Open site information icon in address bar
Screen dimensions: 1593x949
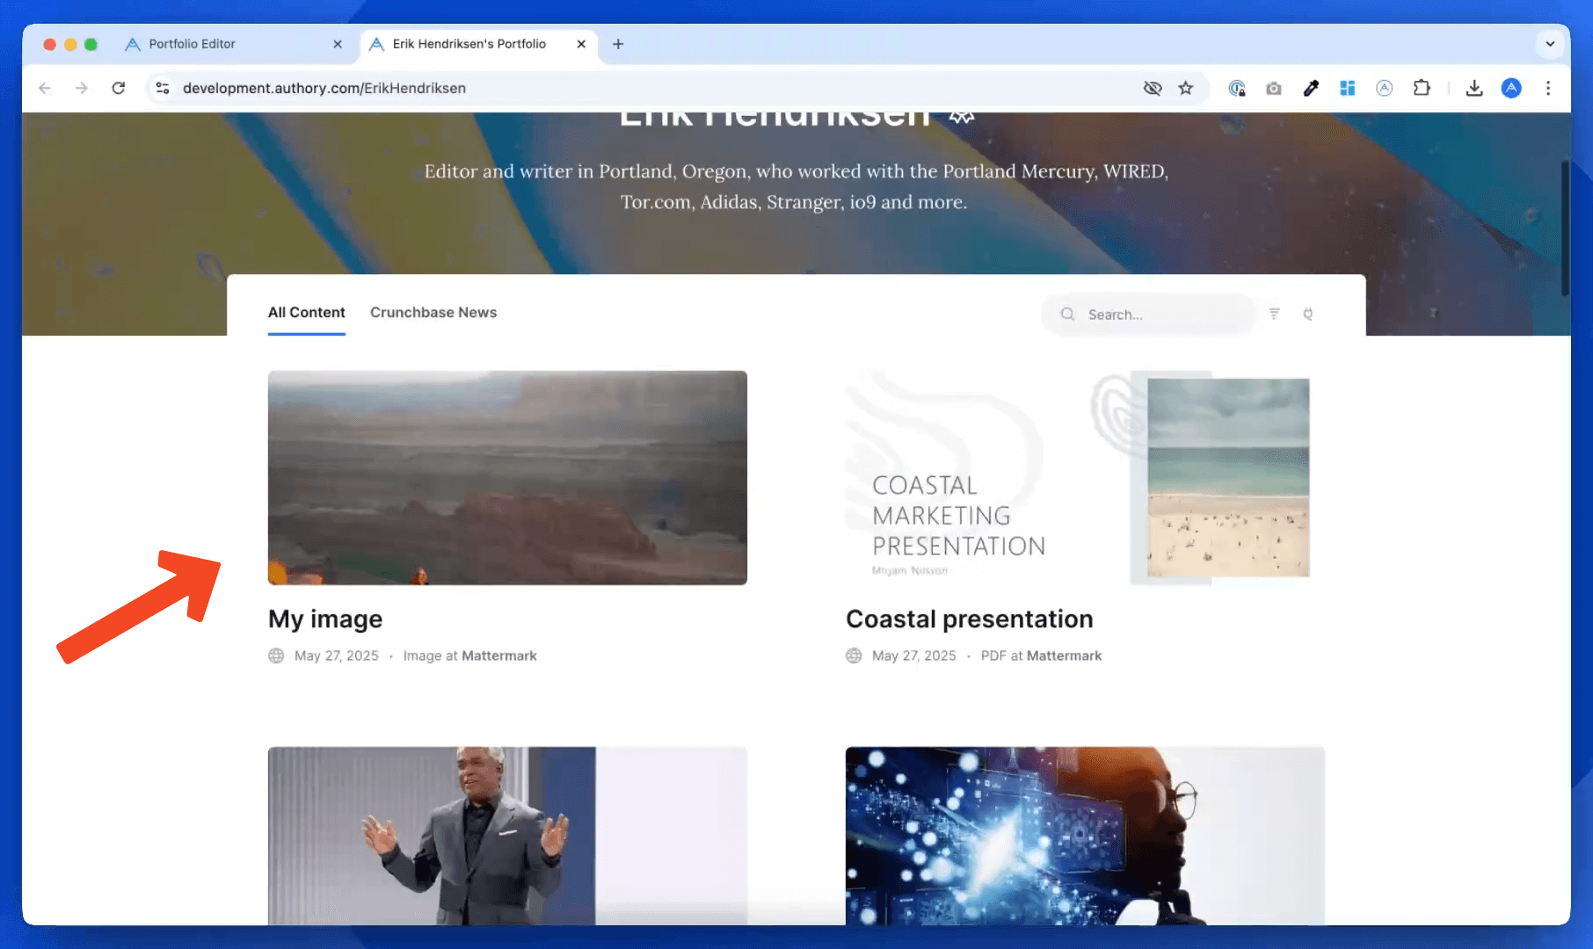tap(163, 88)
